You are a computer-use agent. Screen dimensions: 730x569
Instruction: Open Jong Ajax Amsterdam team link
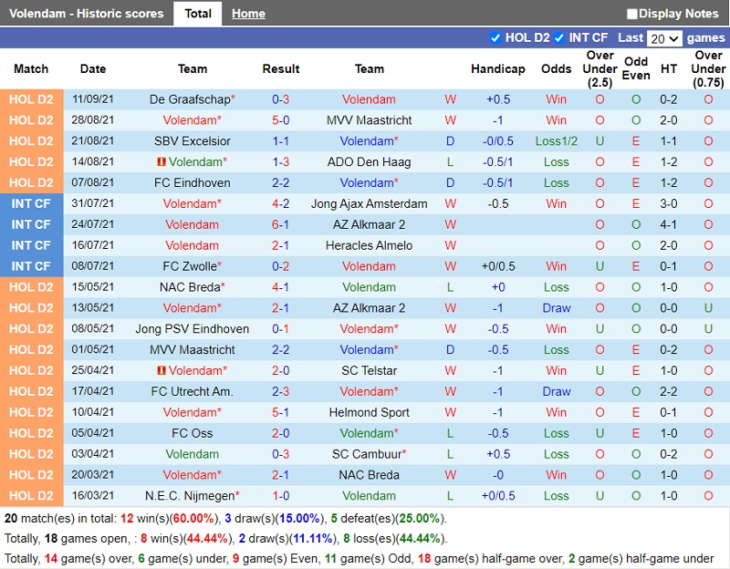[370, 203]
